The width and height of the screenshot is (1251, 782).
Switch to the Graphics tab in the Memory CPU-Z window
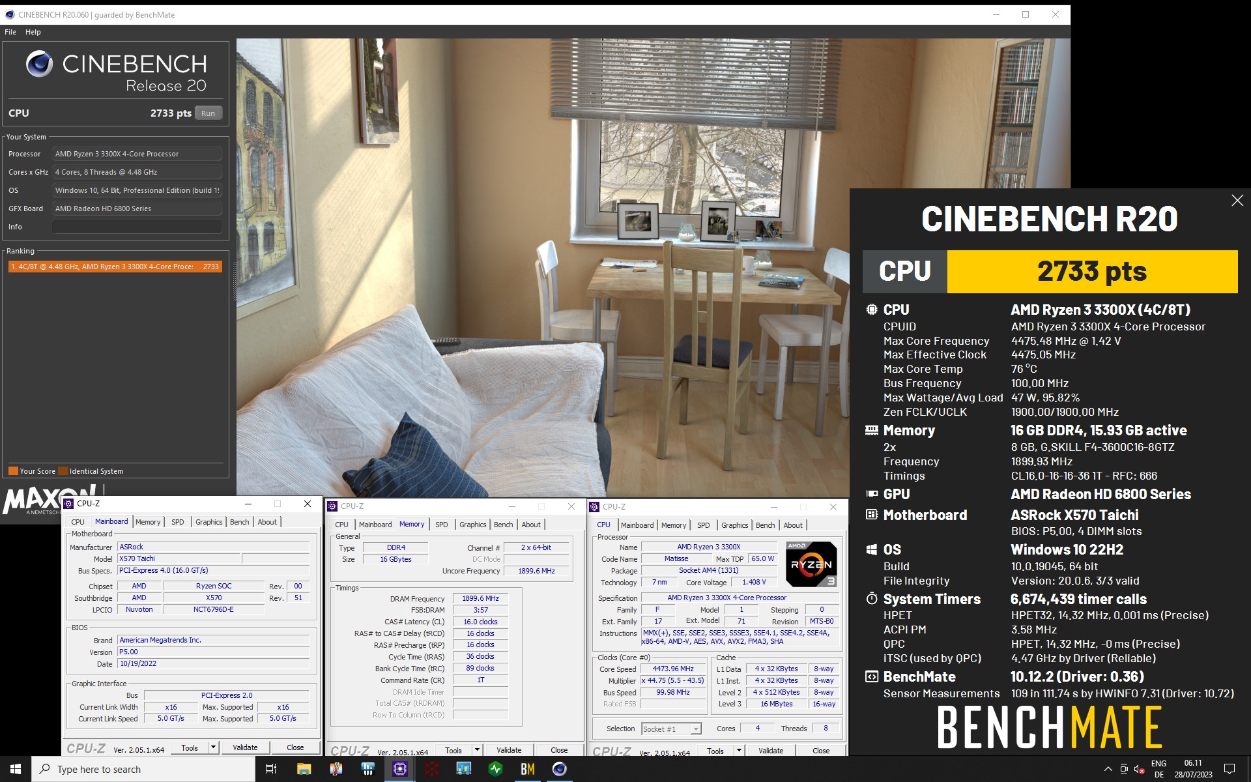click(472, 525)
